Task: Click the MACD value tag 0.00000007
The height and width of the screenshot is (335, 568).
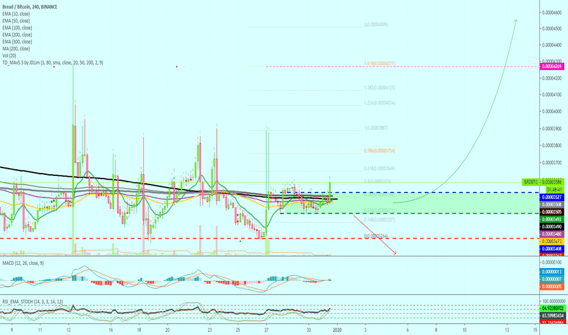Action: (x=552, y=279)
